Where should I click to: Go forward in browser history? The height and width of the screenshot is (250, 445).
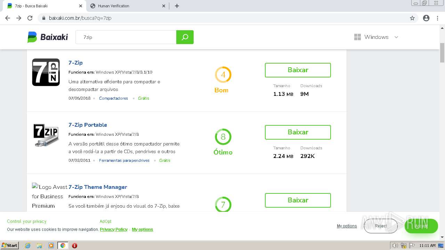coord(19,18)
